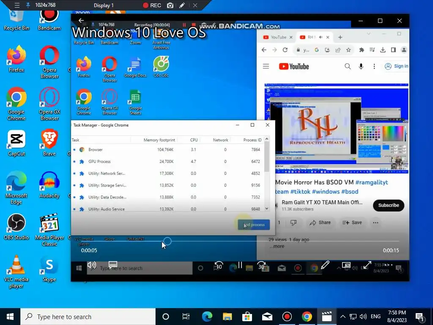
Task: Minimize the video player window
Action: (361, 21)
